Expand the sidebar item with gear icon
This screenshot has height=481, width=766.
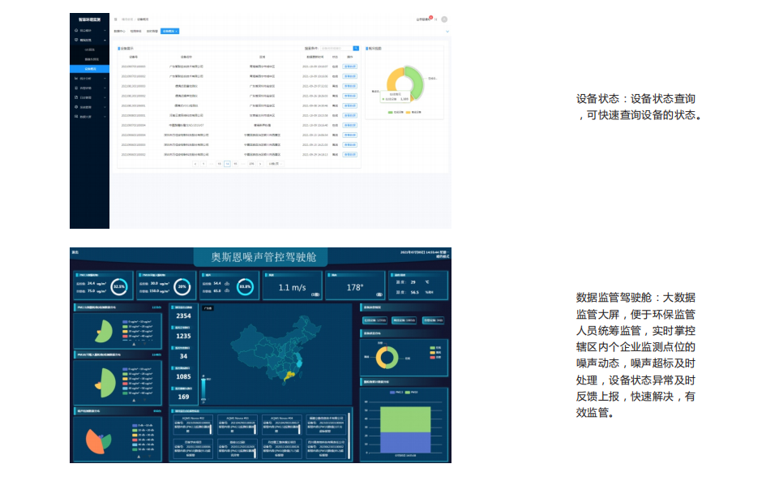90,107
